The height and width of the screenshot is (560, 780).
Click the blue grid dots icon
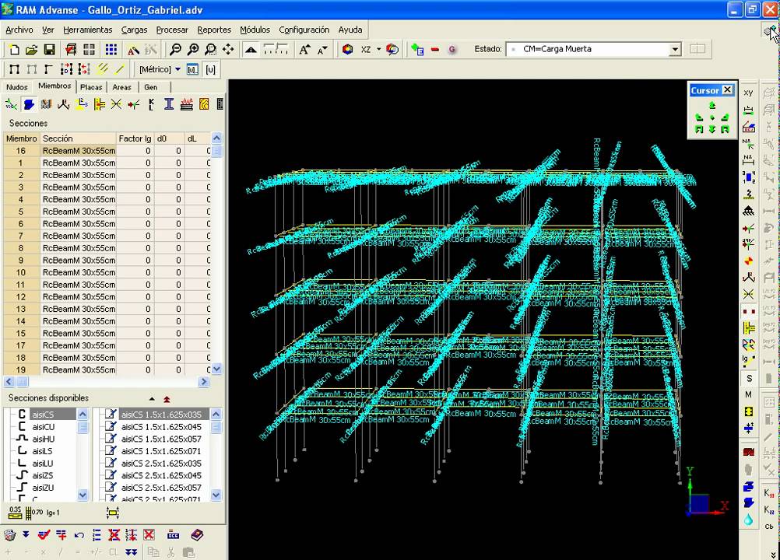[111, 50]
